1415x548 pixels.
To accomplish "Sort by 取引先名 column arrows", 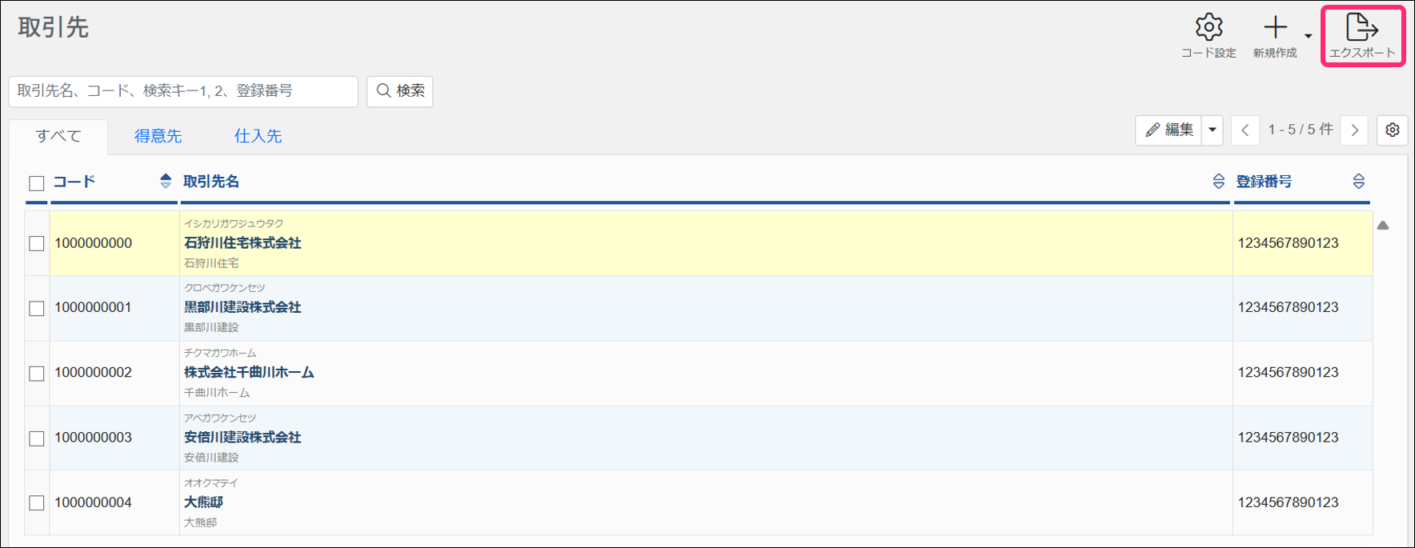I will coord(1218,182).
